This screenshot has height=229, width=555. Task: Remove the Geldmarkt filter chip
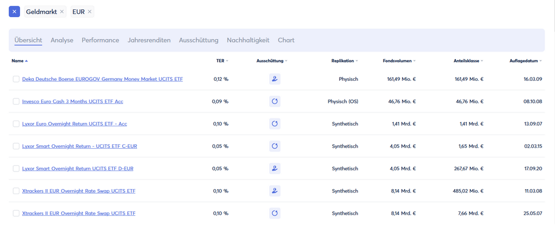62,12
